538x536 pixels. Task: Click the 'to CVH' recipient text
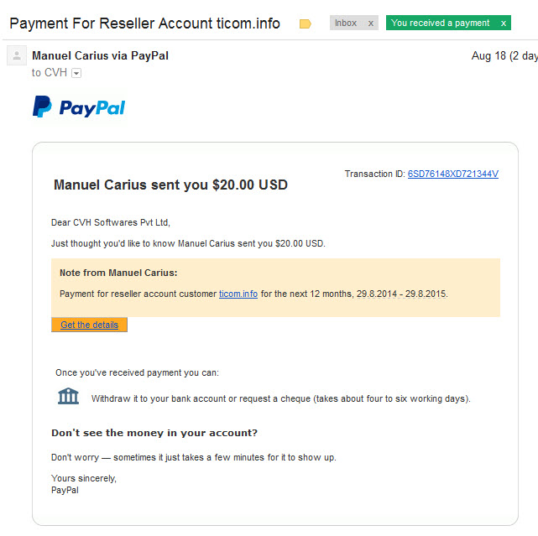pos(49,73)
